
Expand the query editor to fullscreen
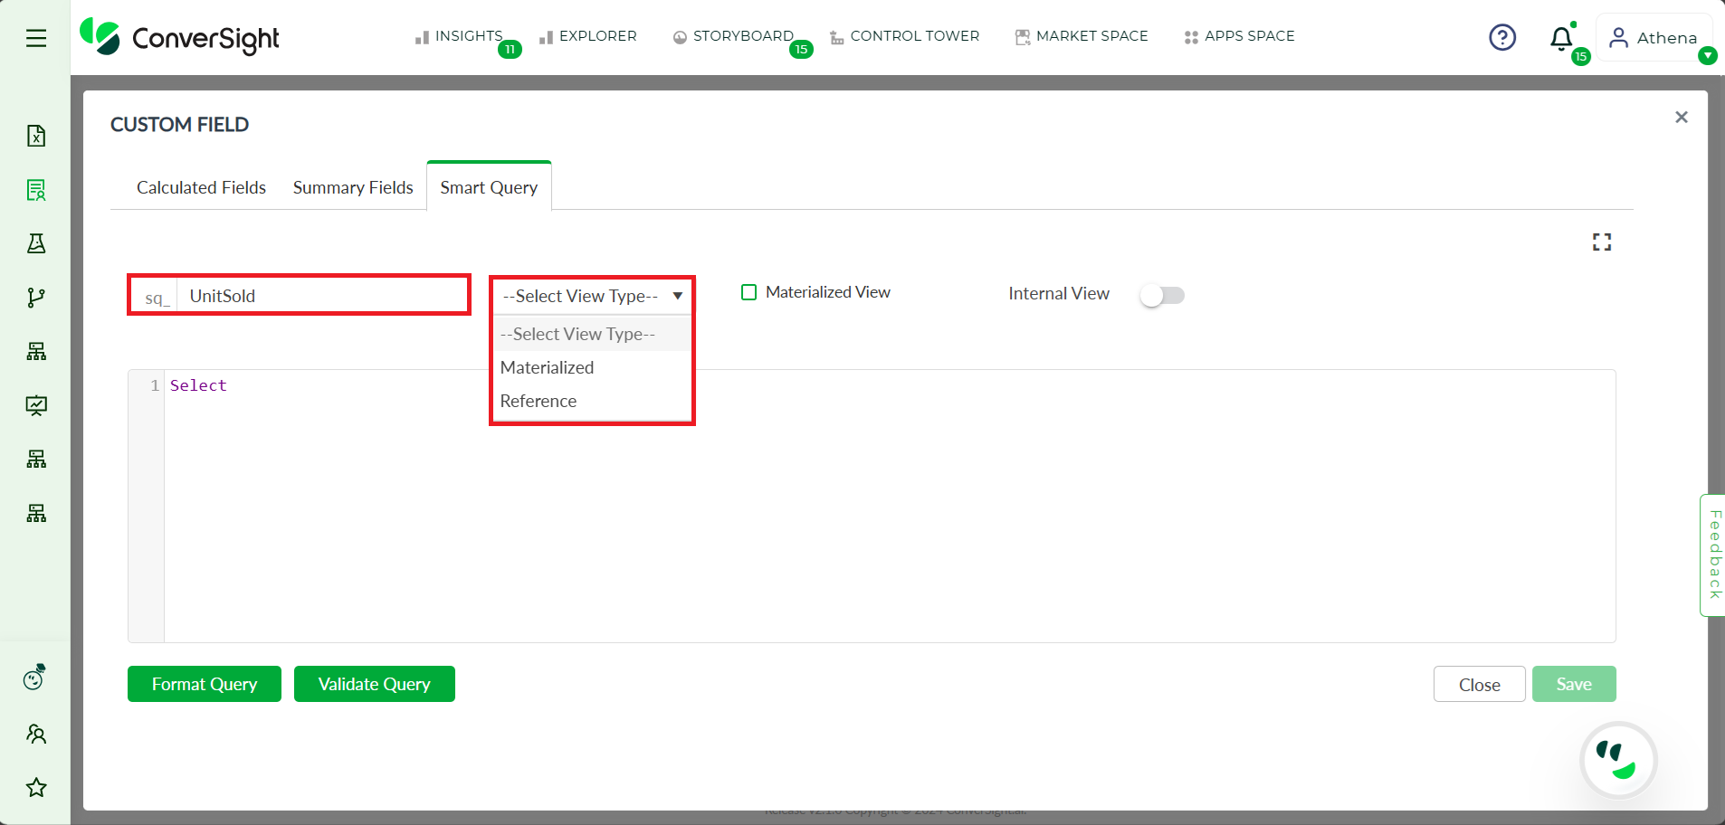point(1602,242)
